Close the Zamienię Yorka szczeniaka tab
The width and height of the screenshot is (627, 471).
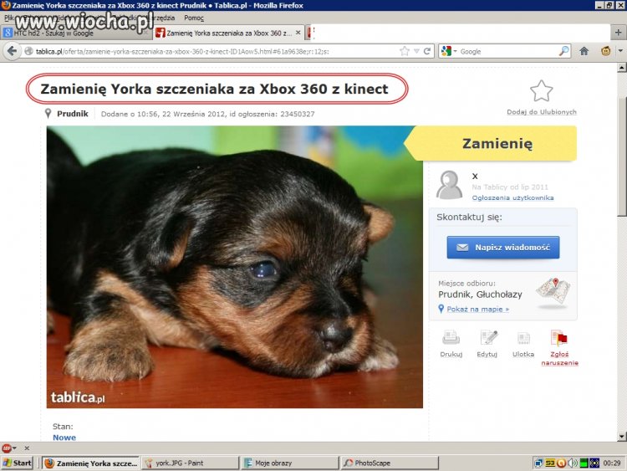point(298,33)
